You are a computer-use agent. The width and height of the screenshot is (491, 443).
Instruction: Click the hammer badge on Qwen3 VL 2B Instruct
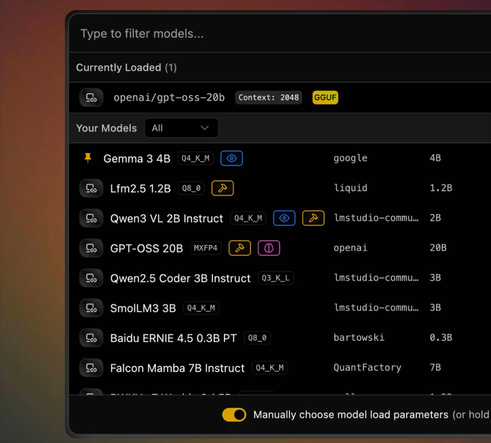pos(313,218)
